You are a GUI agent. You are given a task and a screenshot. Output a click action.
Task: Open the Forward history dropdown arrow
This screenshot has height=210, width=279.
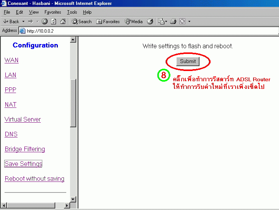click(x=37, y=22)
